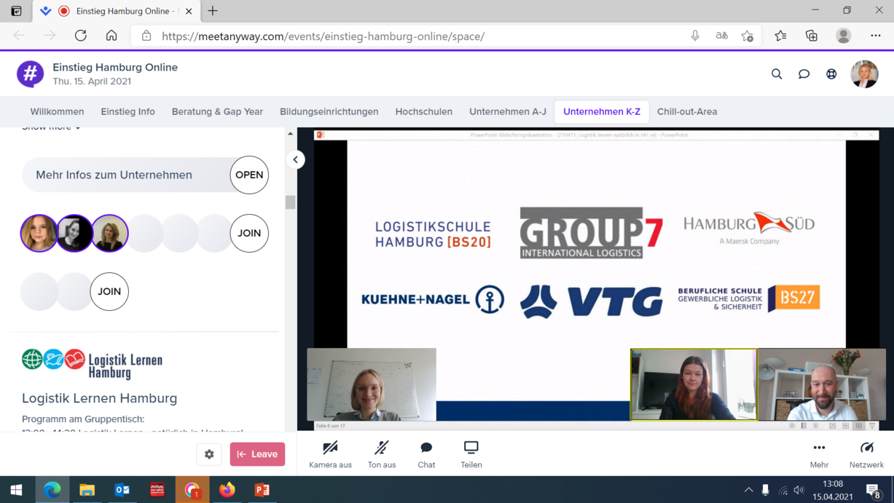Open the translate page icon
894x503 pixels.
722,36
